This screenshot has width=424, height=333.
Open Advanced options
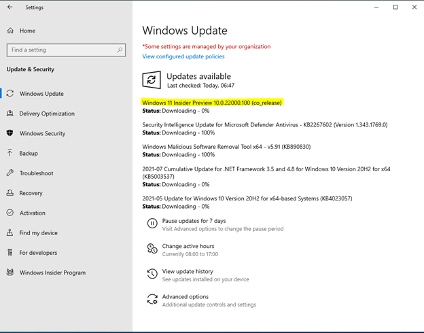click(185, 297)
